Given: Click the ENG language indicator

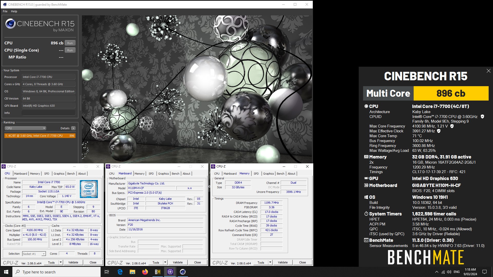Looking at the screenshot, I should (457, 272).
